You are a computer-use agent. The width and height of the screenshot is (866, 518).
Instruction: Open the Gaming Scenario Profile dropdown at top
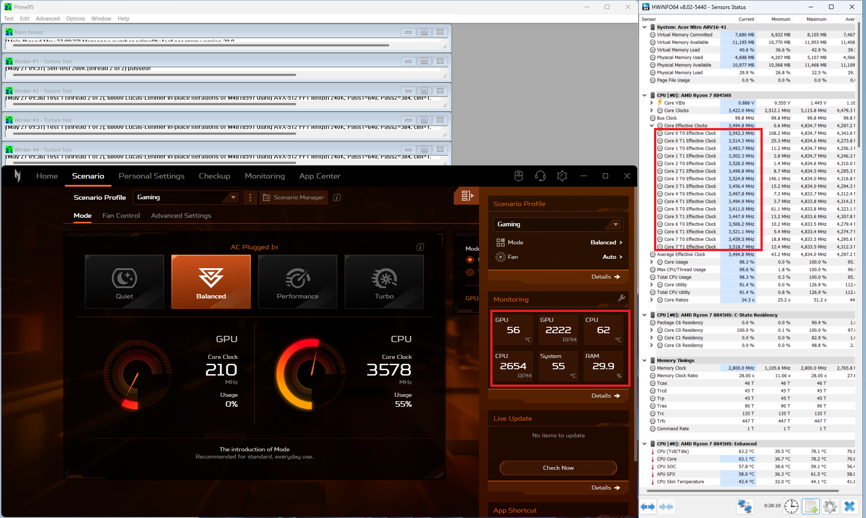(187, 197)
